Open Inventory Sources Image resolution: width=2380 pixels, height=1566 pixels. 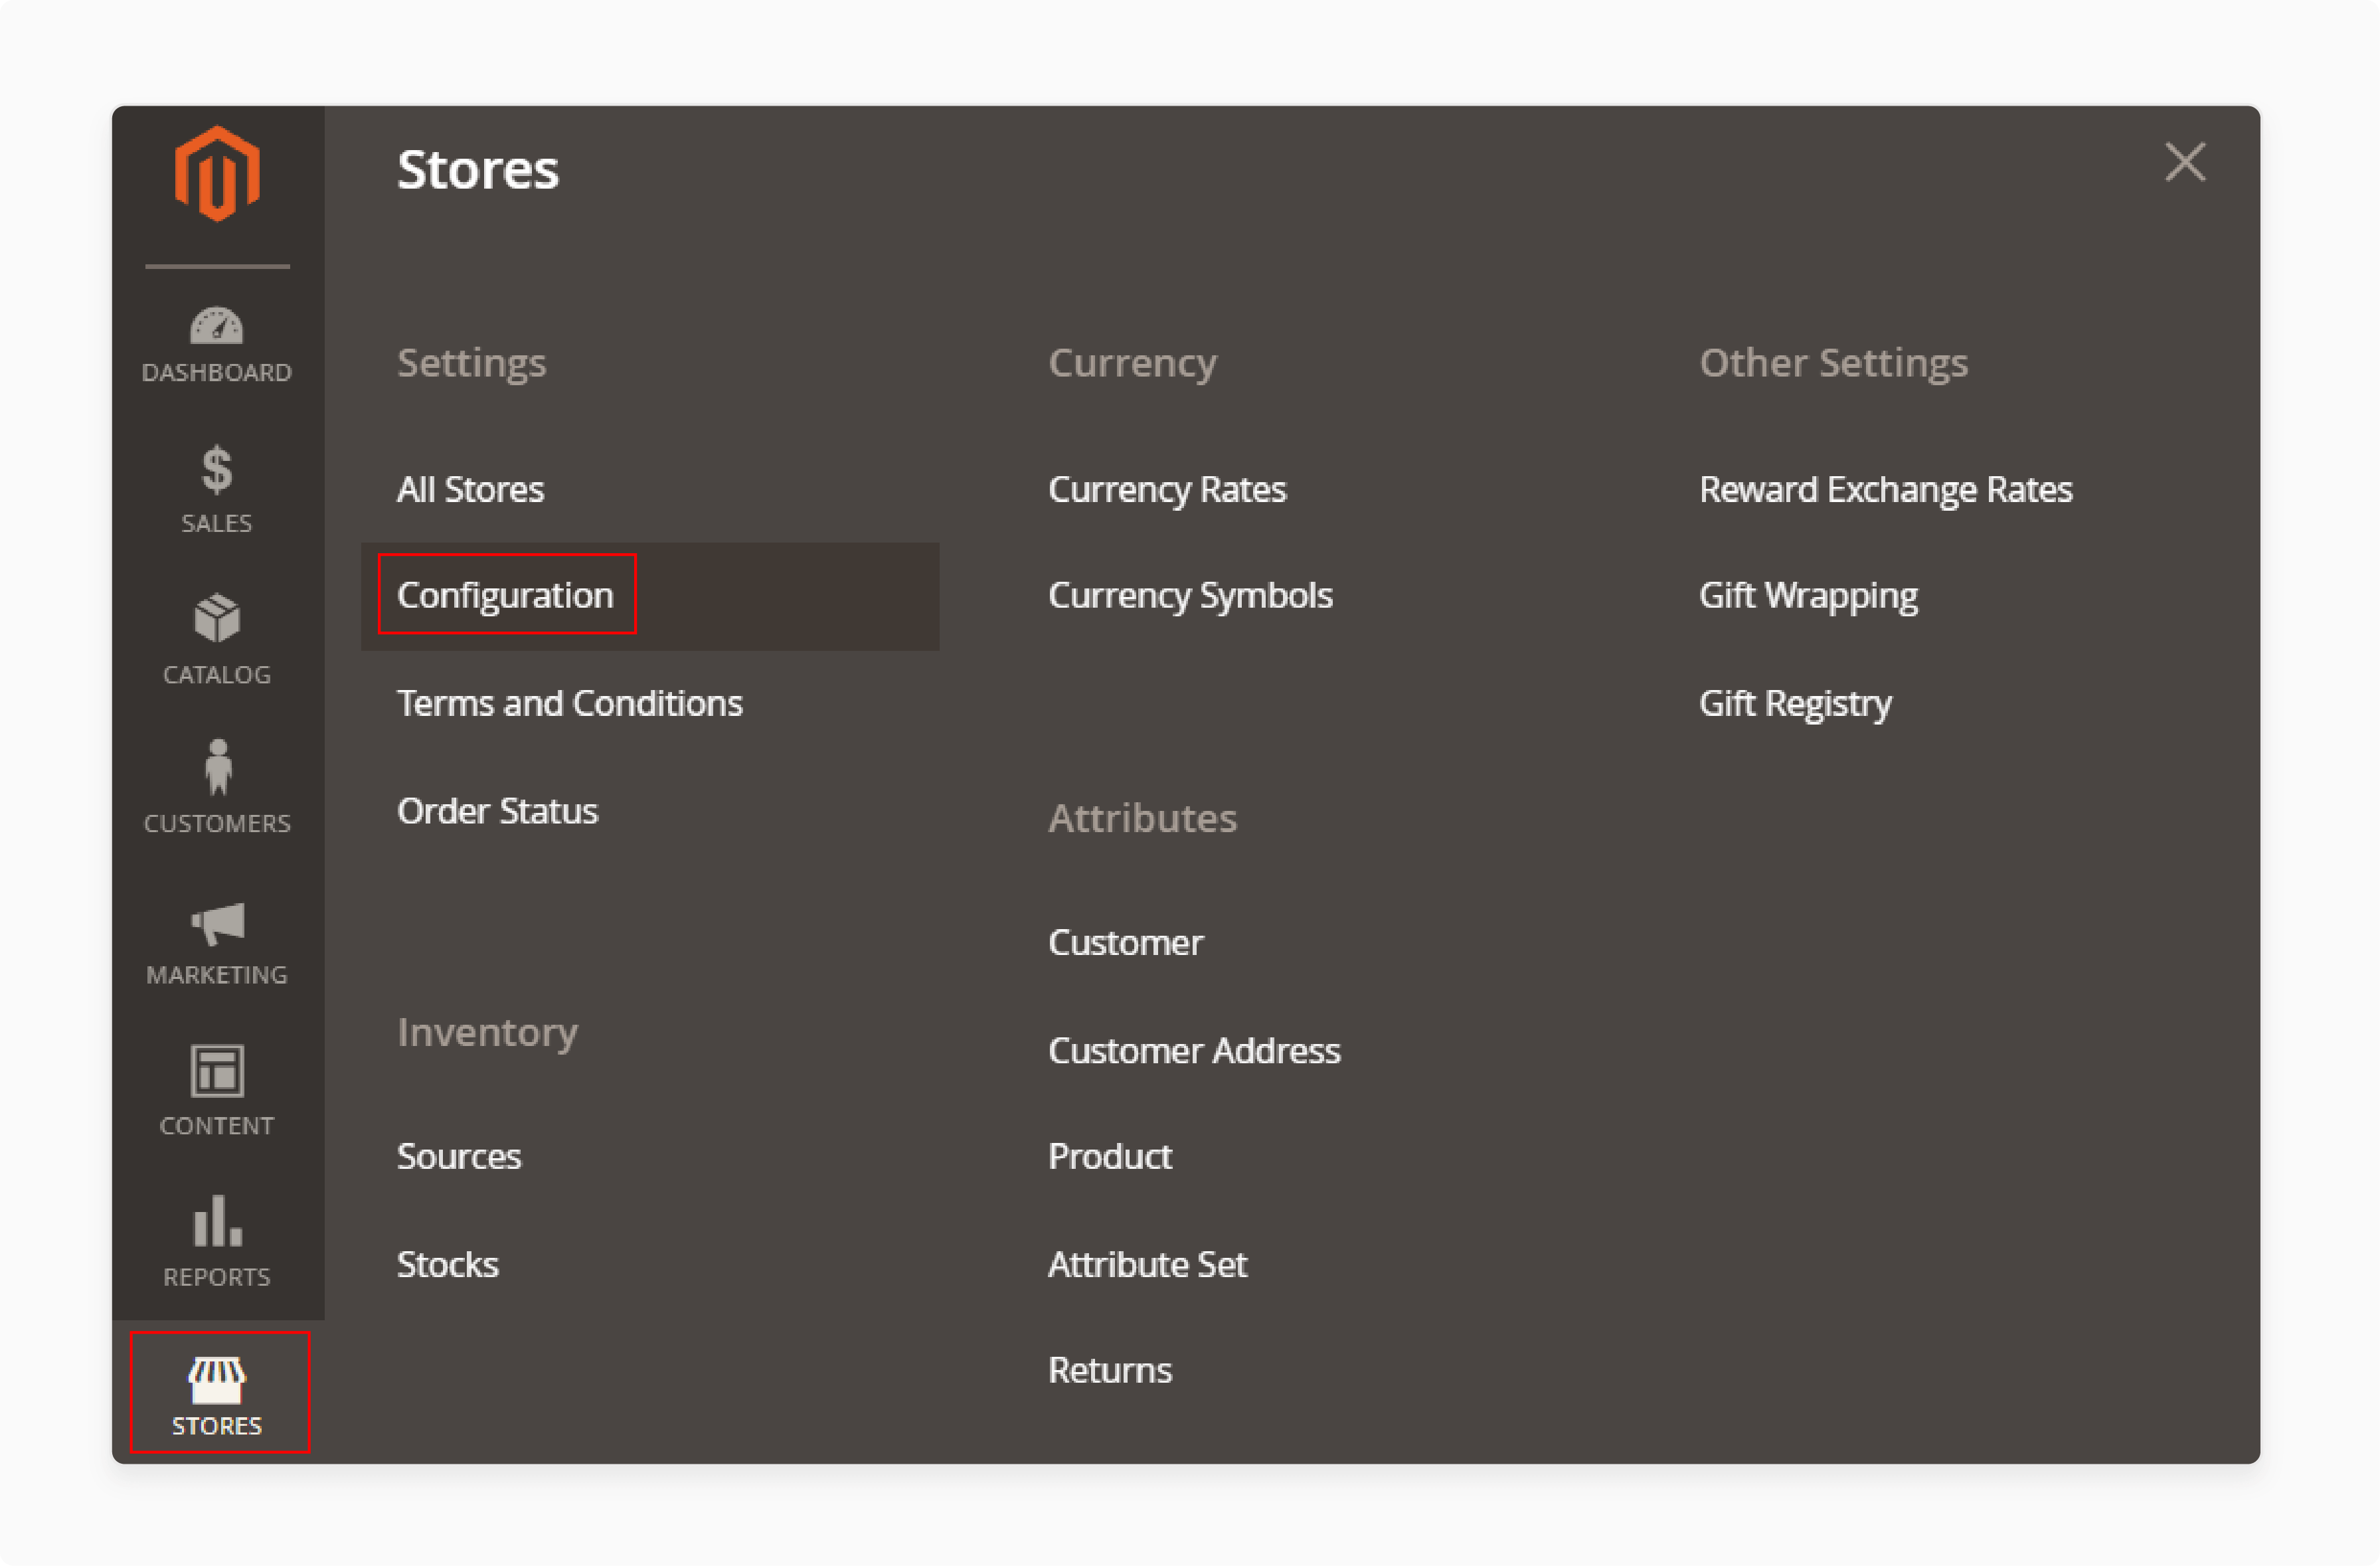459,1157
